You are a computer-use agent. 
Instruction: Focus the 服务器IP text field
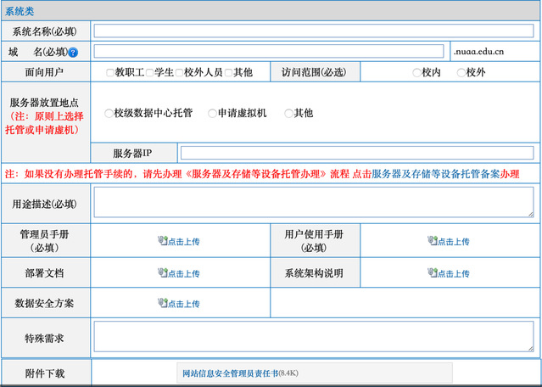coord(356,153)
